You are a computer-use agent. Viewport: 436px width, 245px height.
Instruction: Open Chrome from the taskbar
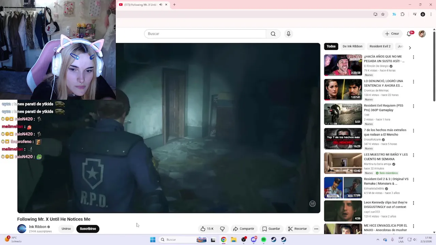(x=223, y=240)
